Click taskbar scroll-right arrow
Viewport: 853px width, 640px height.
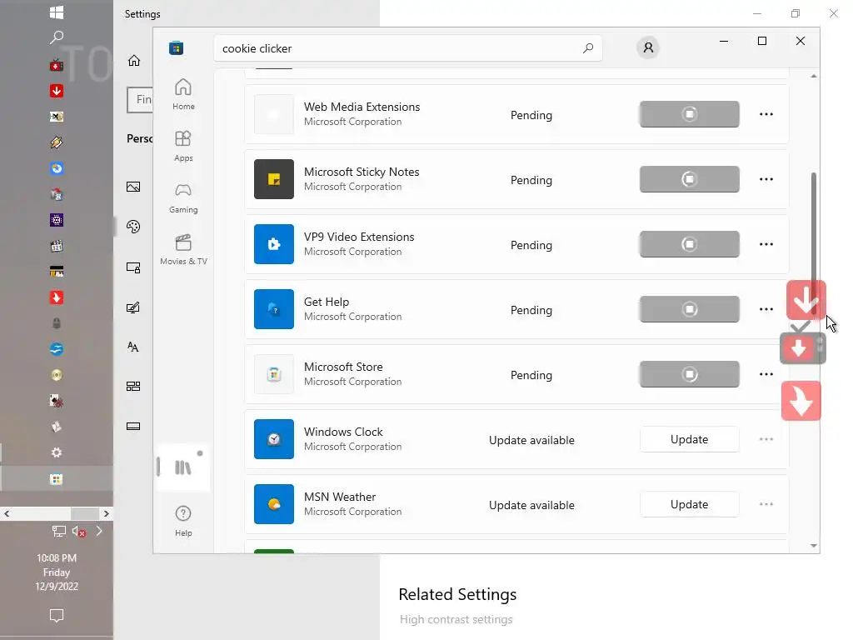point(107,513)
